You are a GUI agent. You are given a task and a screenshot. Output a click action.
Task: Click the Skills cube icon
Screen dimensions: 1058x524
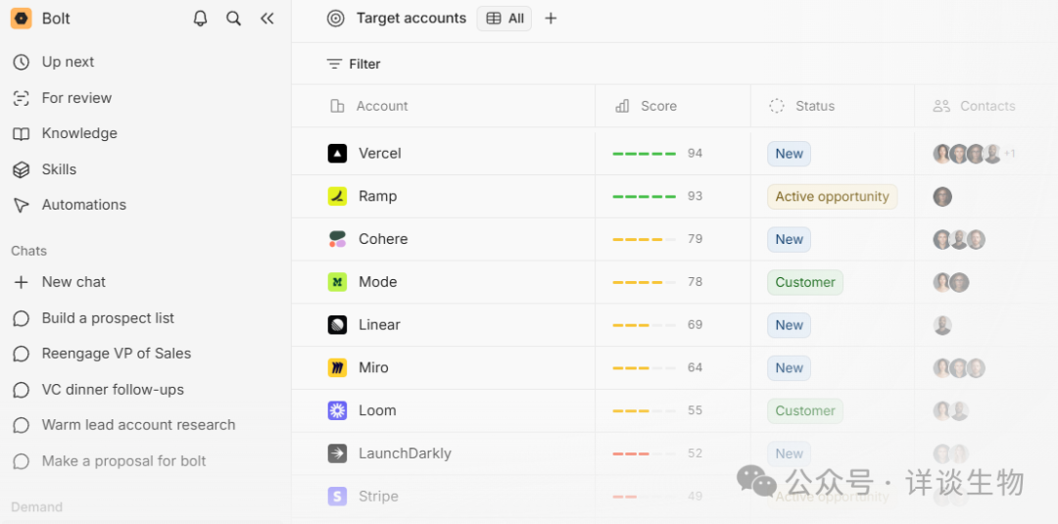tap(22, 169)
